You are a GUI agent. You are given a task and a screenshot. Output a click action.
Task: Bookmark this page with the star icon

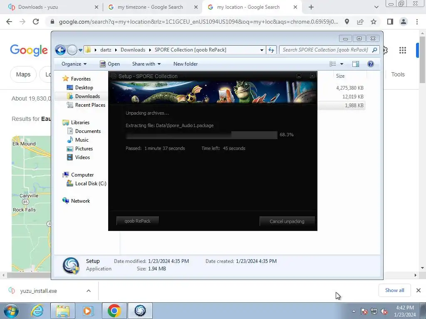click(374, 22)
